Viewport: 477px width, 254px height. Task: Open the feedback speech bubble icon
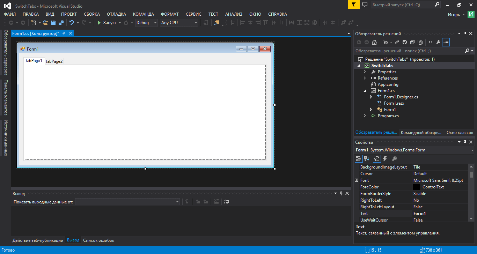(365, 5)
